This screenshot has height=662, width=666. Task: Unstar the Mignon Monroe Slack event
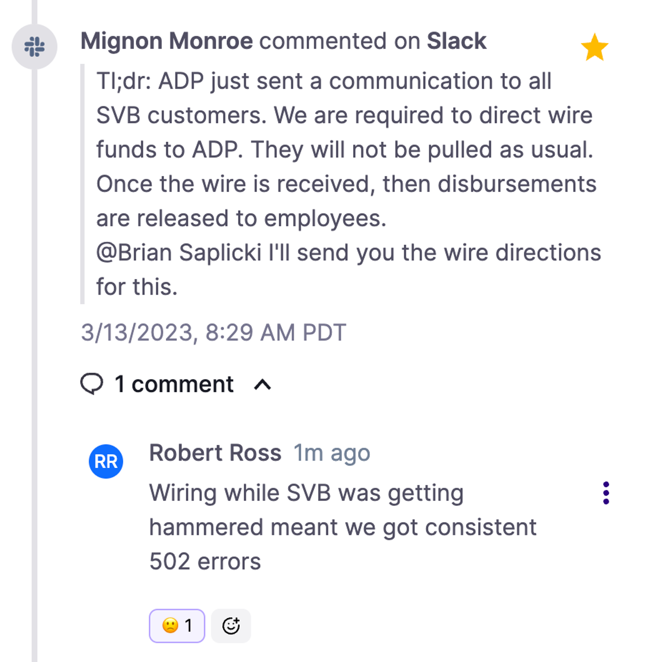(594, 47)
